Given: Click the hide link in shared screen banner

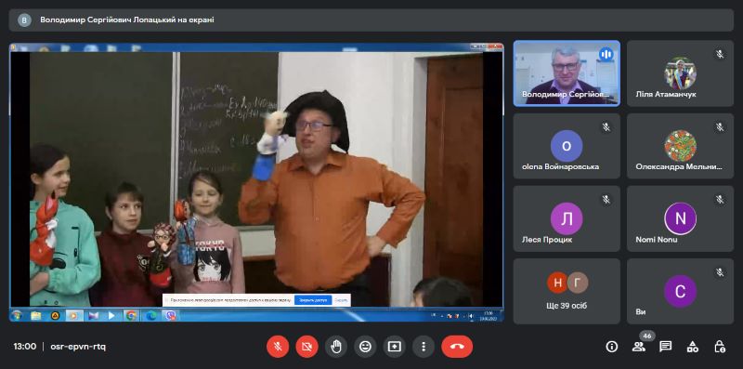Looking at the screenshot, I should (x=341, y=300).
